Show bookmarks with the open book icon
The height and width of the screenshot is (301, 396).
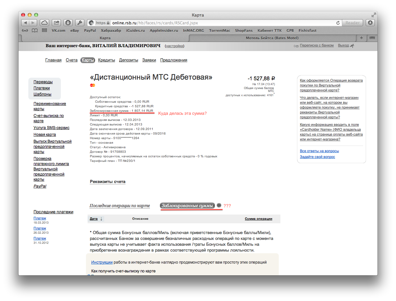click(x=35, y=31)
